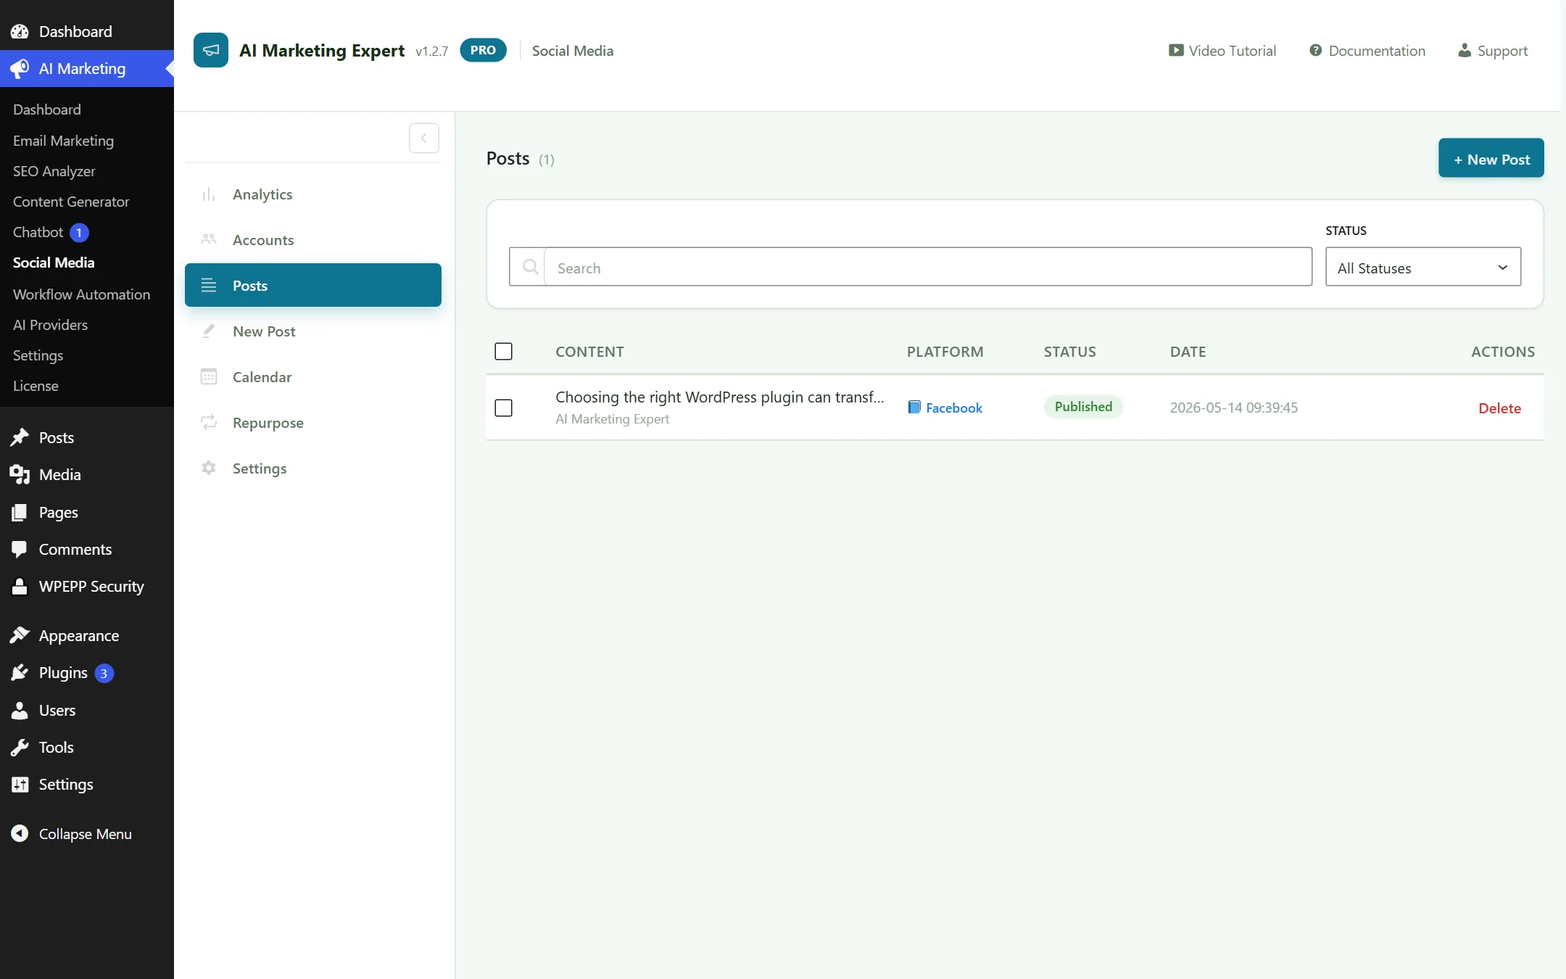This screenshot has width=1566, height=979.
Task: Click the search magnifier icon
Action: click(x=530, y=267)
